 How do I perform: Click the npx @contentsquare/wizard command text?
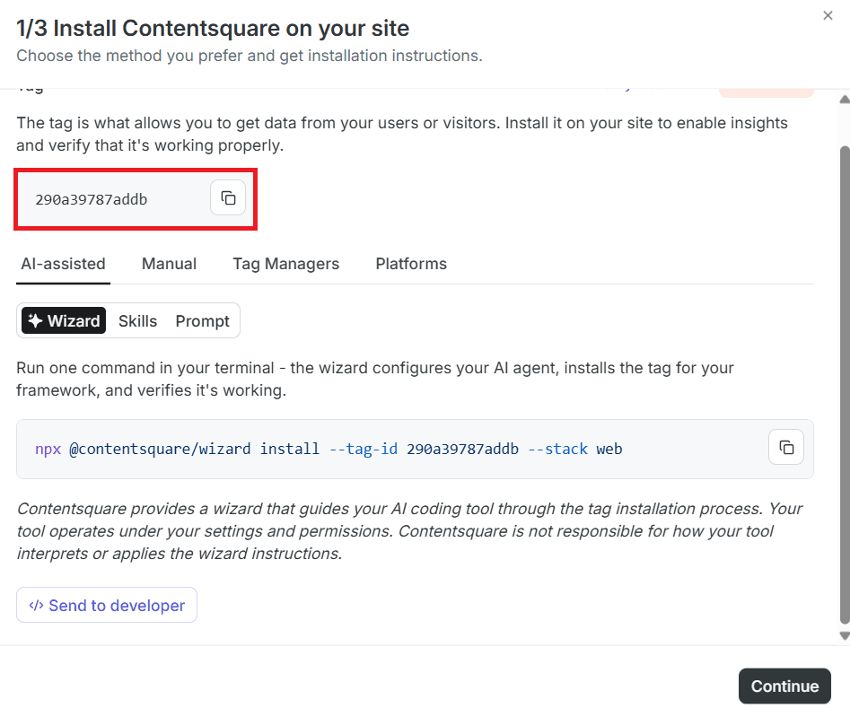329,449
